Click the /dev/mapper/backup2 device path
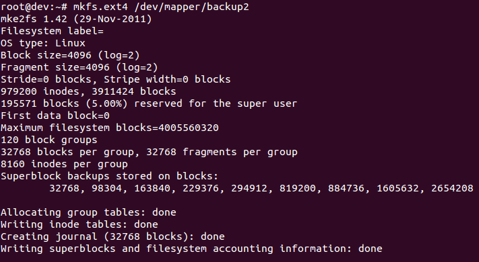479x262 pixels. click(x=191, y=7)
